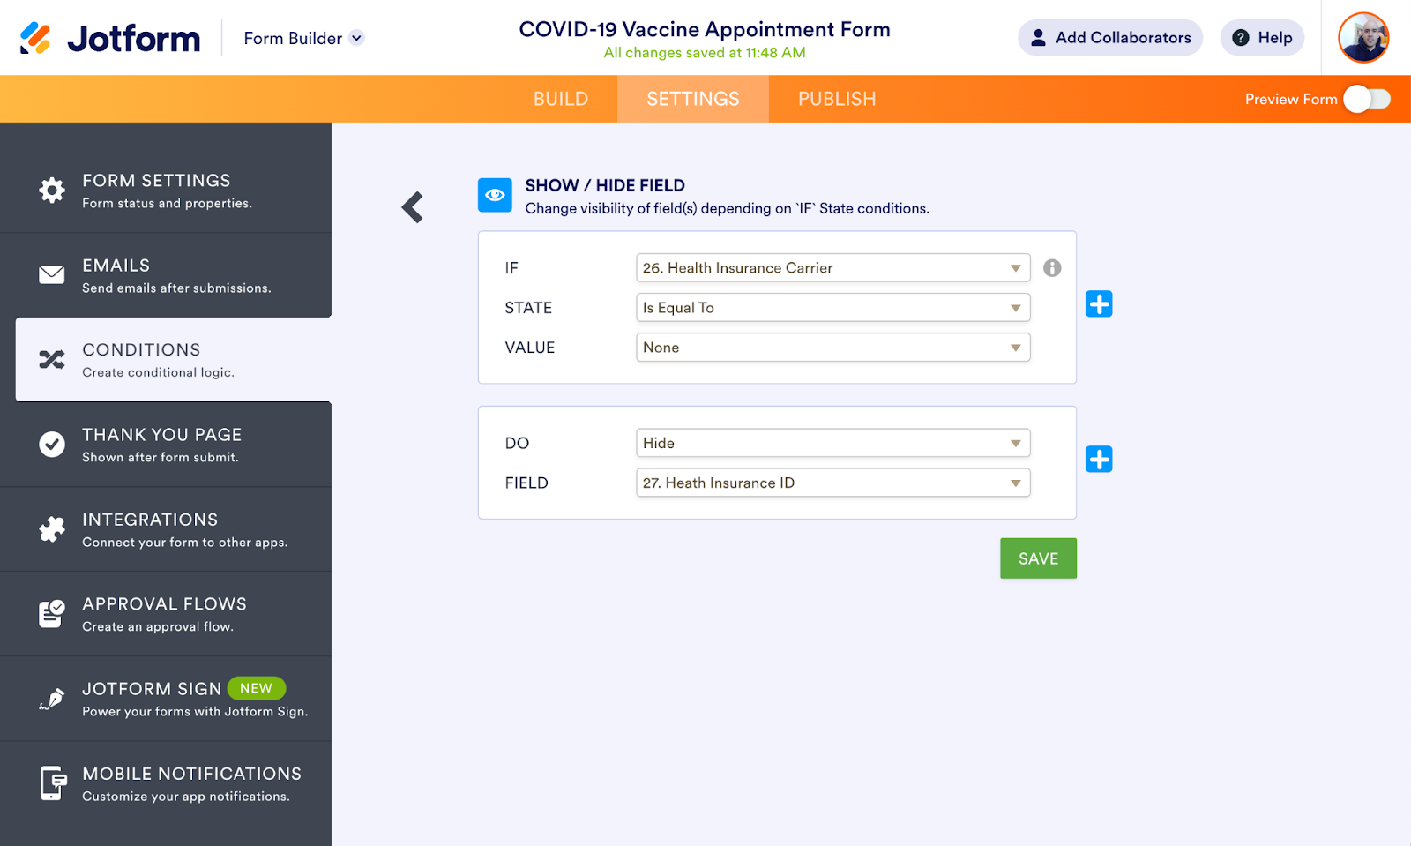
Task: Add another DO action with plus icon
Action: pyautogui.click(x=1099, y=460)
